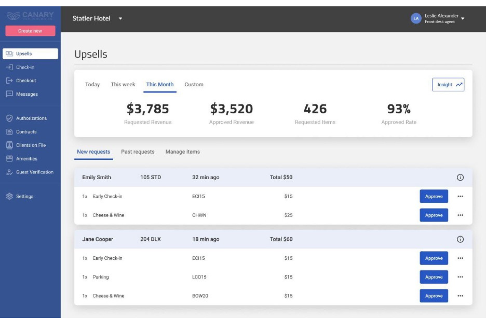Open the Check-in section icon
Viewport: 486px width, 324px height.
[9, 67]
